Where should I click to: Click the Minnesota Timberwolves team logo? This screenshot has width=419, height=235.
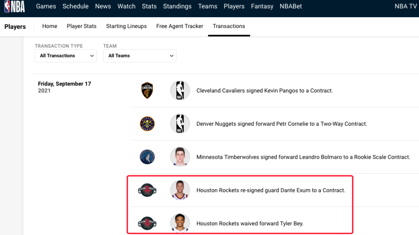coord(147,157)
